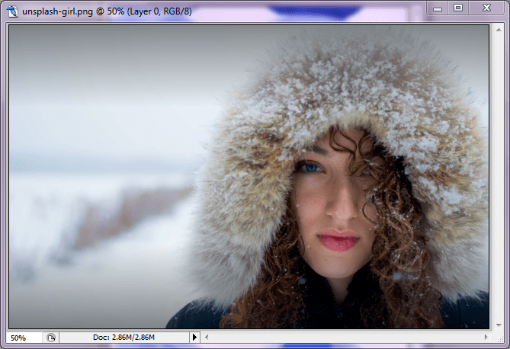
Task: Click the document icon in the title bar
Action: pos(12,11)
